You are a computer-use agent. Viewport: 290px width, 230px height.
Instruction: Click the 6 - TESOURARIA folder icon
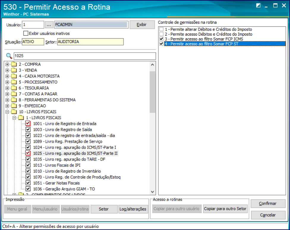click(x=14, y=88)
